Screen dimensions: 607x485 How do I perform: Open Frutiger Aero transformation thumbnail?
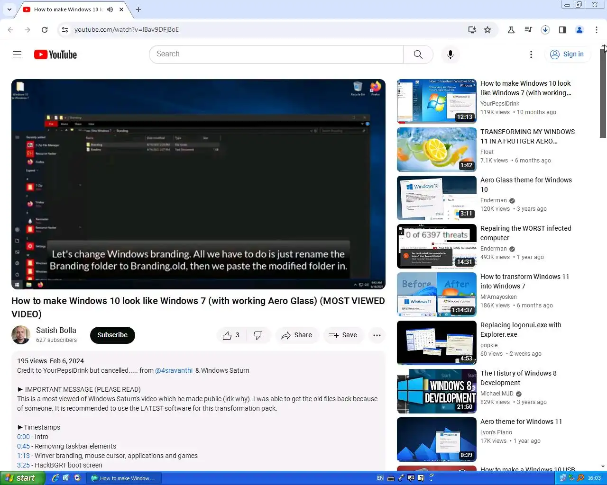437,150
